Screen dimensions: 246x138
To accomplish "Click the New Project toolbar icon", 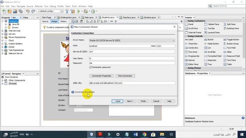I will click(x=10, y=11).
